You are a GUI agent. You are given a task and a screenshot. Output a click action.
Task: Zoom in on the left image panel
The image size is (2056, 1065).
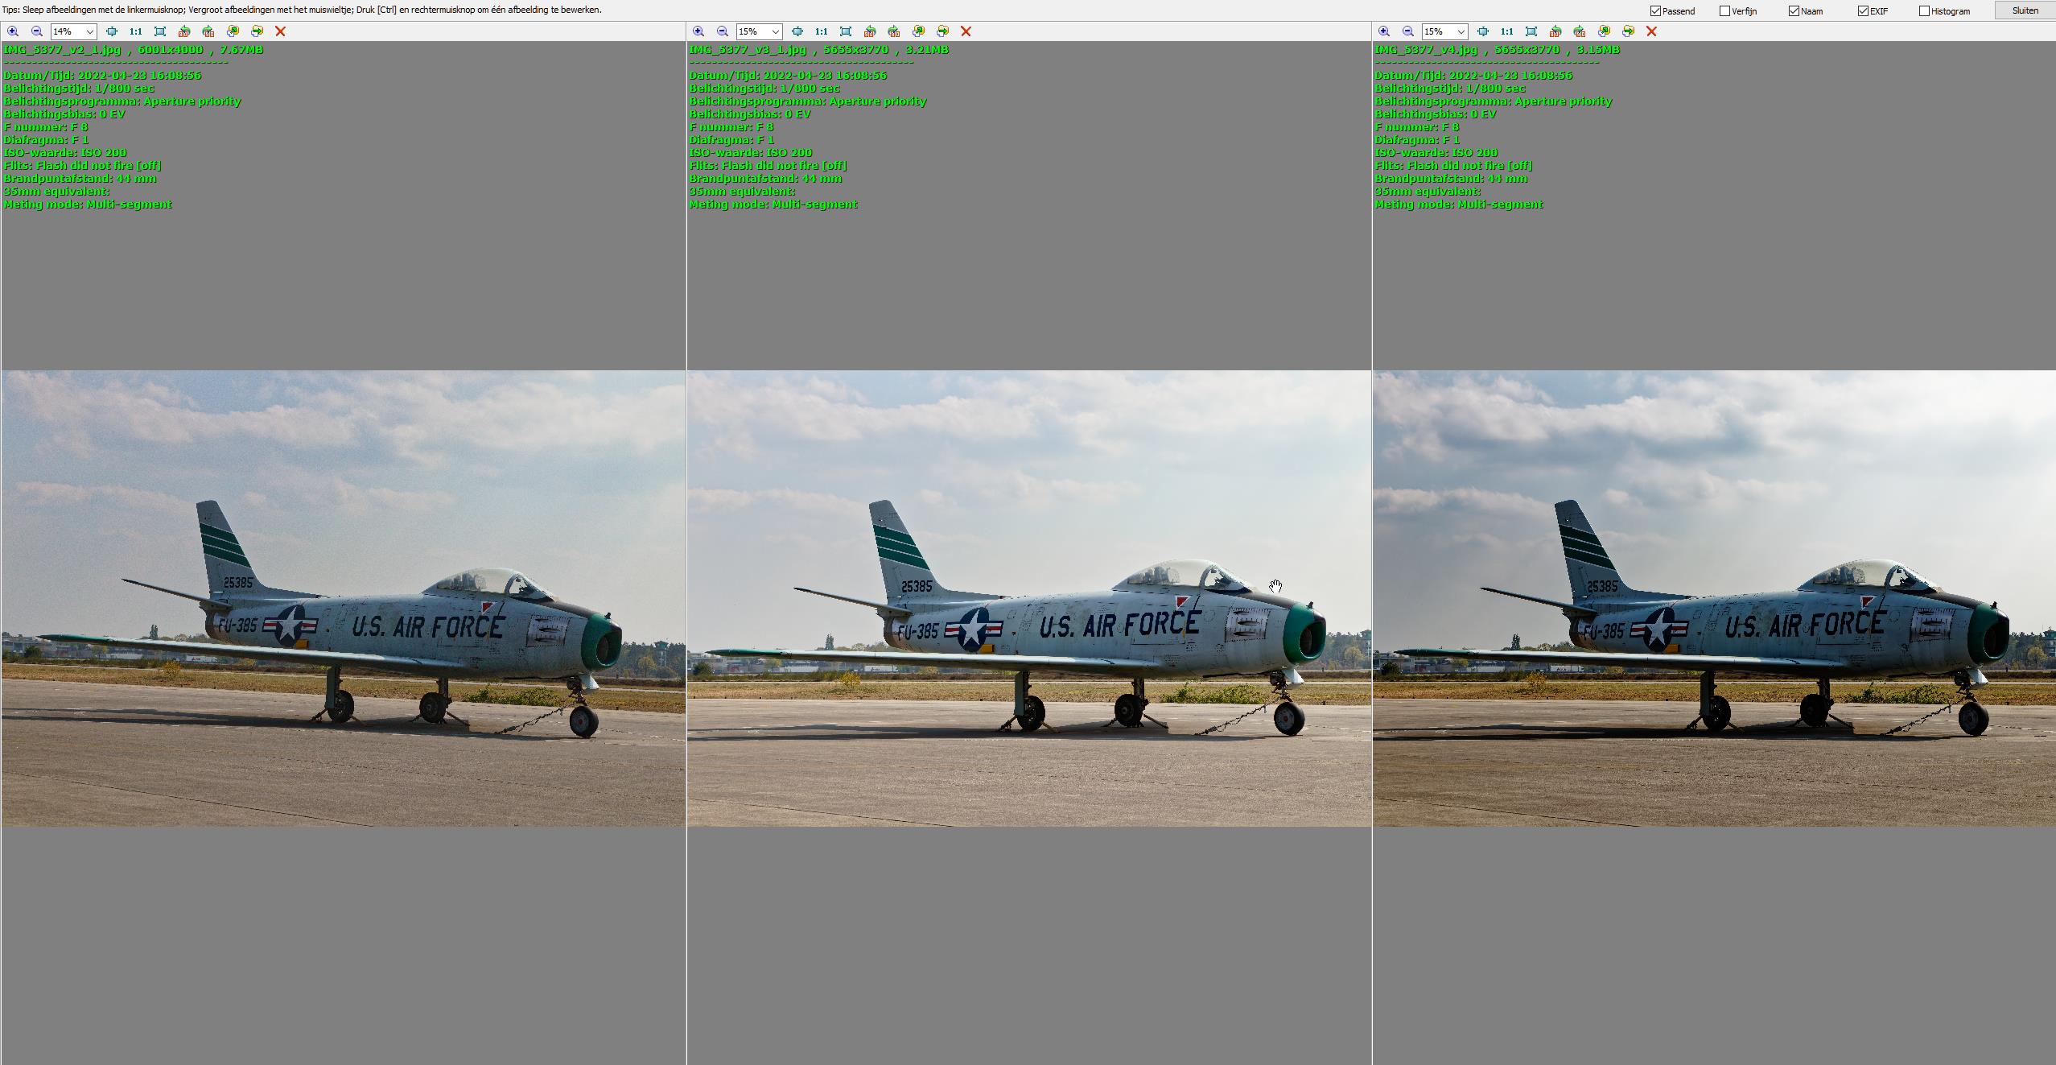pyautogui.click(x=13, y=31)
